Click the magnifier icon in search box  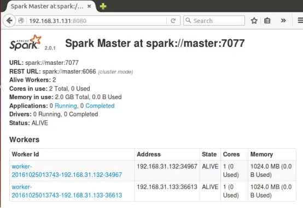point(188,20)
